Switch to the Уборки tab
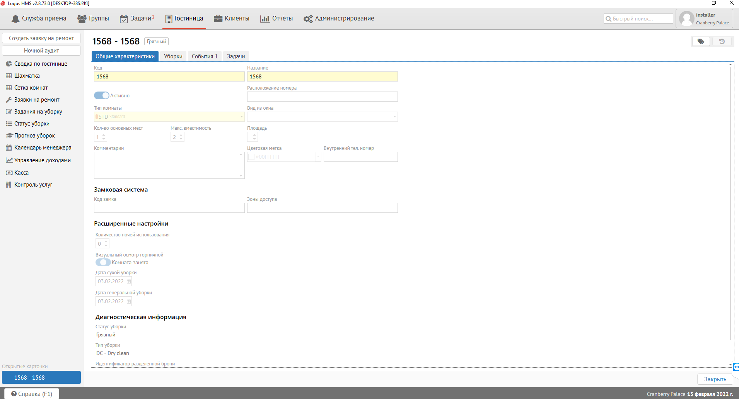Image resolution: width=739 pixels, height=399 pixels. coord(173,56)
